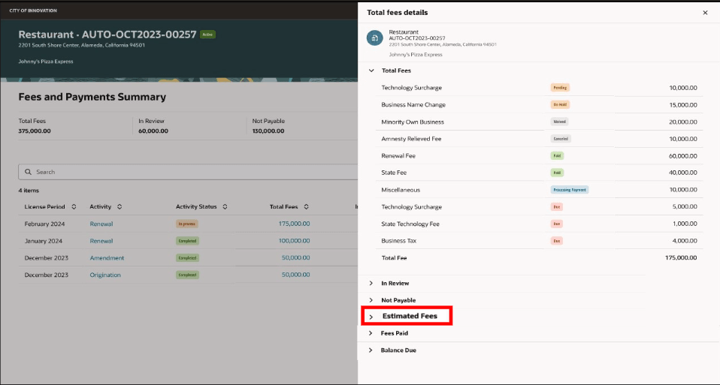720x385 pixels.
Task: Click the Business Name Change fee row
Action: (x=539, y=104)
